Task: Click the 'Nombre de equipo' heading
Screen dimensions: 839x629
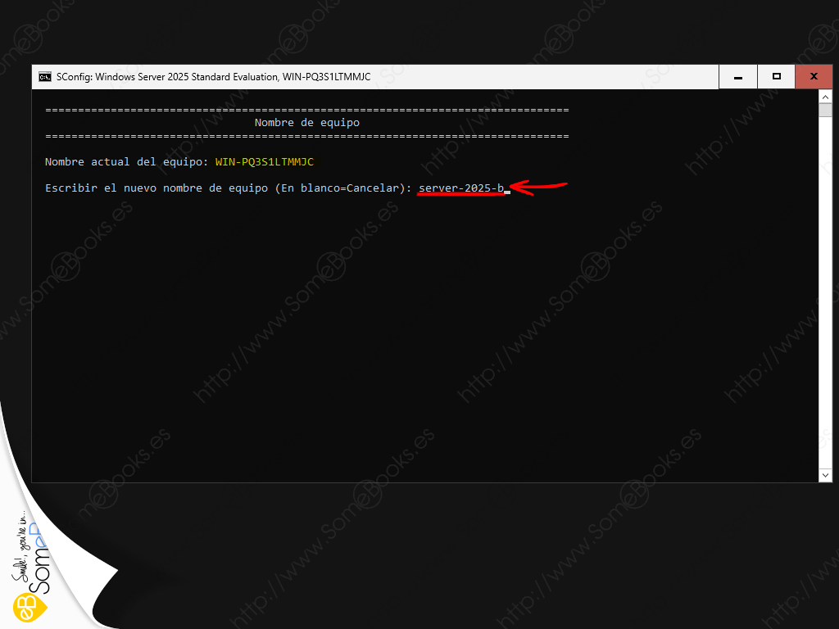Action: click(306, 123)
